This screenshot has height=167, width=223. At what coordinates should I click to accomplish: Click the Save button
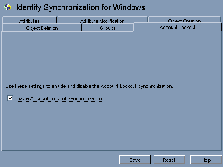[135, 160]
